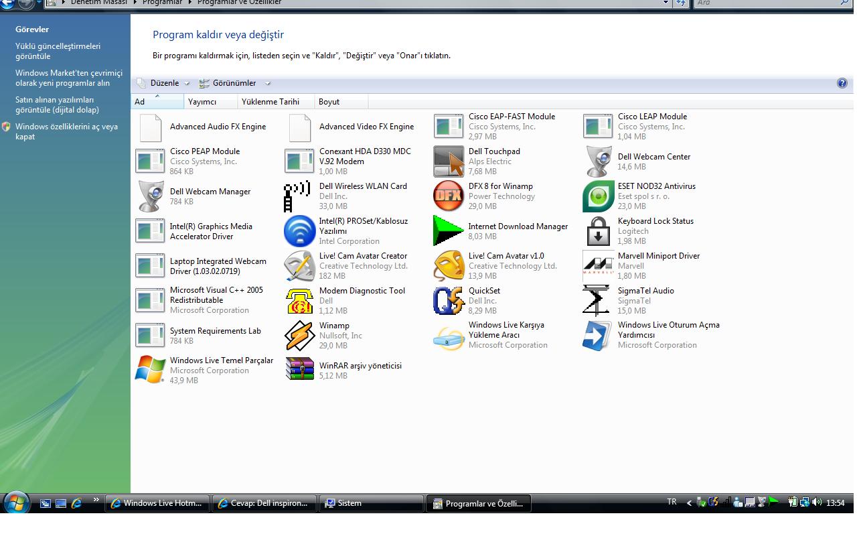Image resolution: width=857 pixels, height=536 pixels.
Task: Sort by the Yayımcı column header
Action: [x=210, y=102]
